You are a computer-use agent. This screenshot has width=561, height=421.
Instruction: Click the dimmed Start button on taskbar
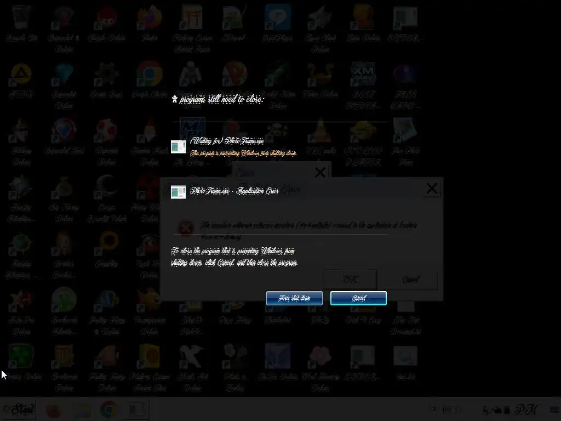(19, 409)
